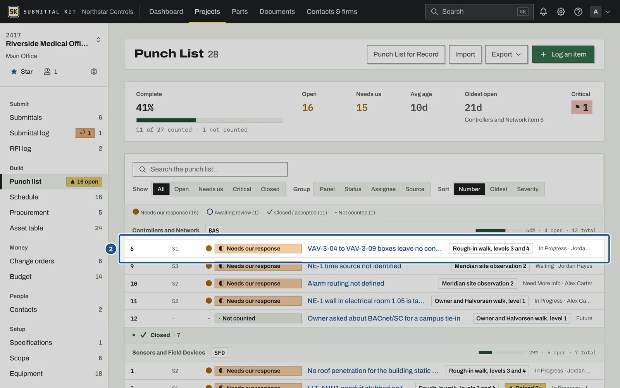Show All punch items filter
This screenshot has height=388, width=620.
(x=161, y=189)
